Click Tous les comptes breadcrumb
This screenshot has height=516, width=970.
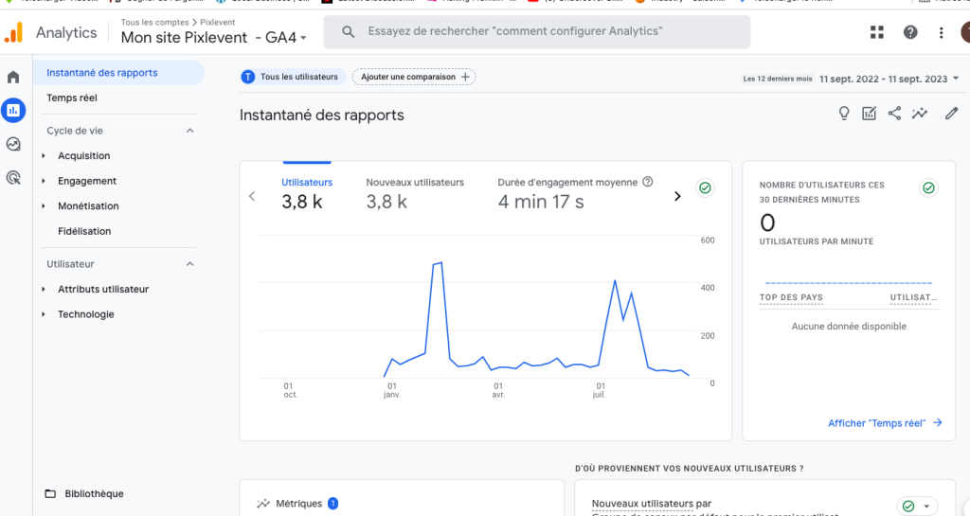(x=154, y=22)
